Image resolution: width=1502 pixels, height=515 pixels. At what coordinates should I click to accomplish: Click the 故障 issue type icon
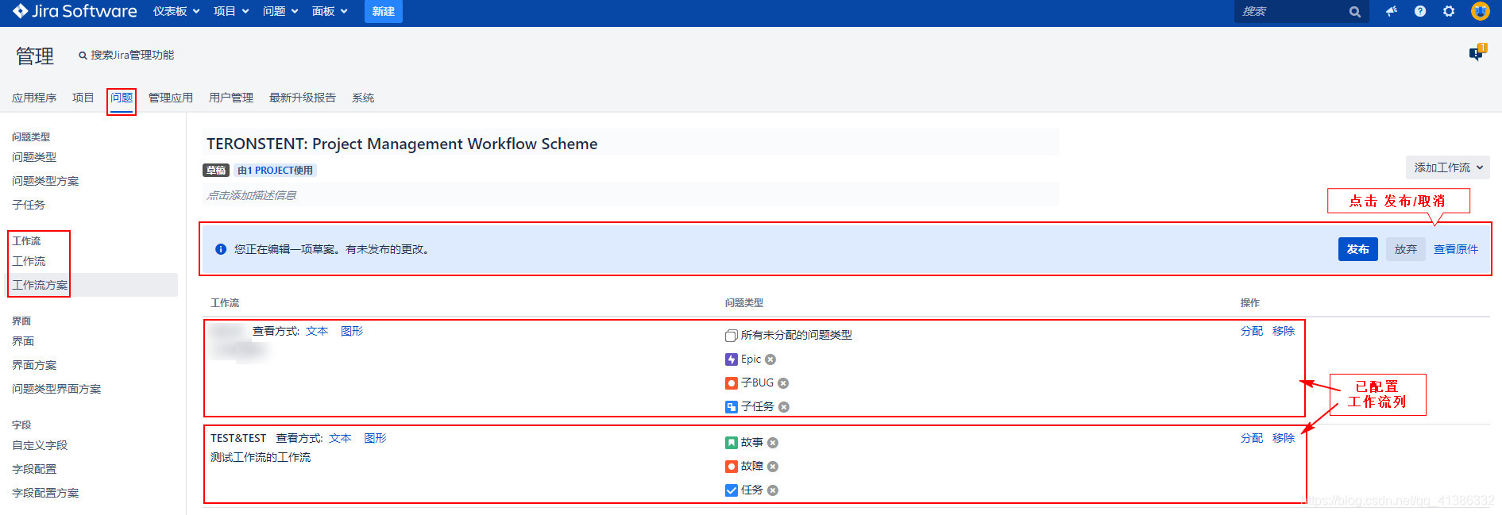(x=732, y=467)
